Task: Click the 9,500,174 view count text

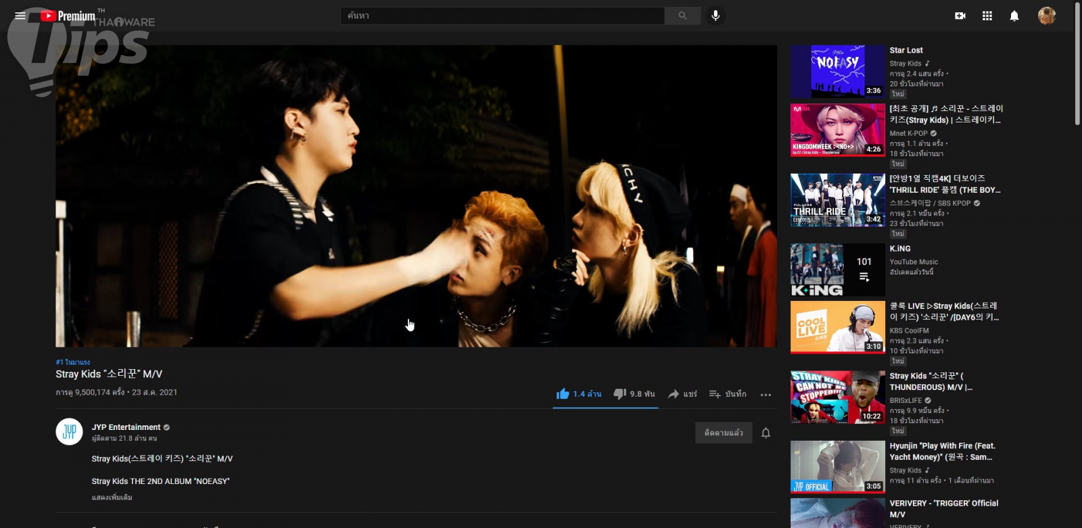Action: coord(90,392)
